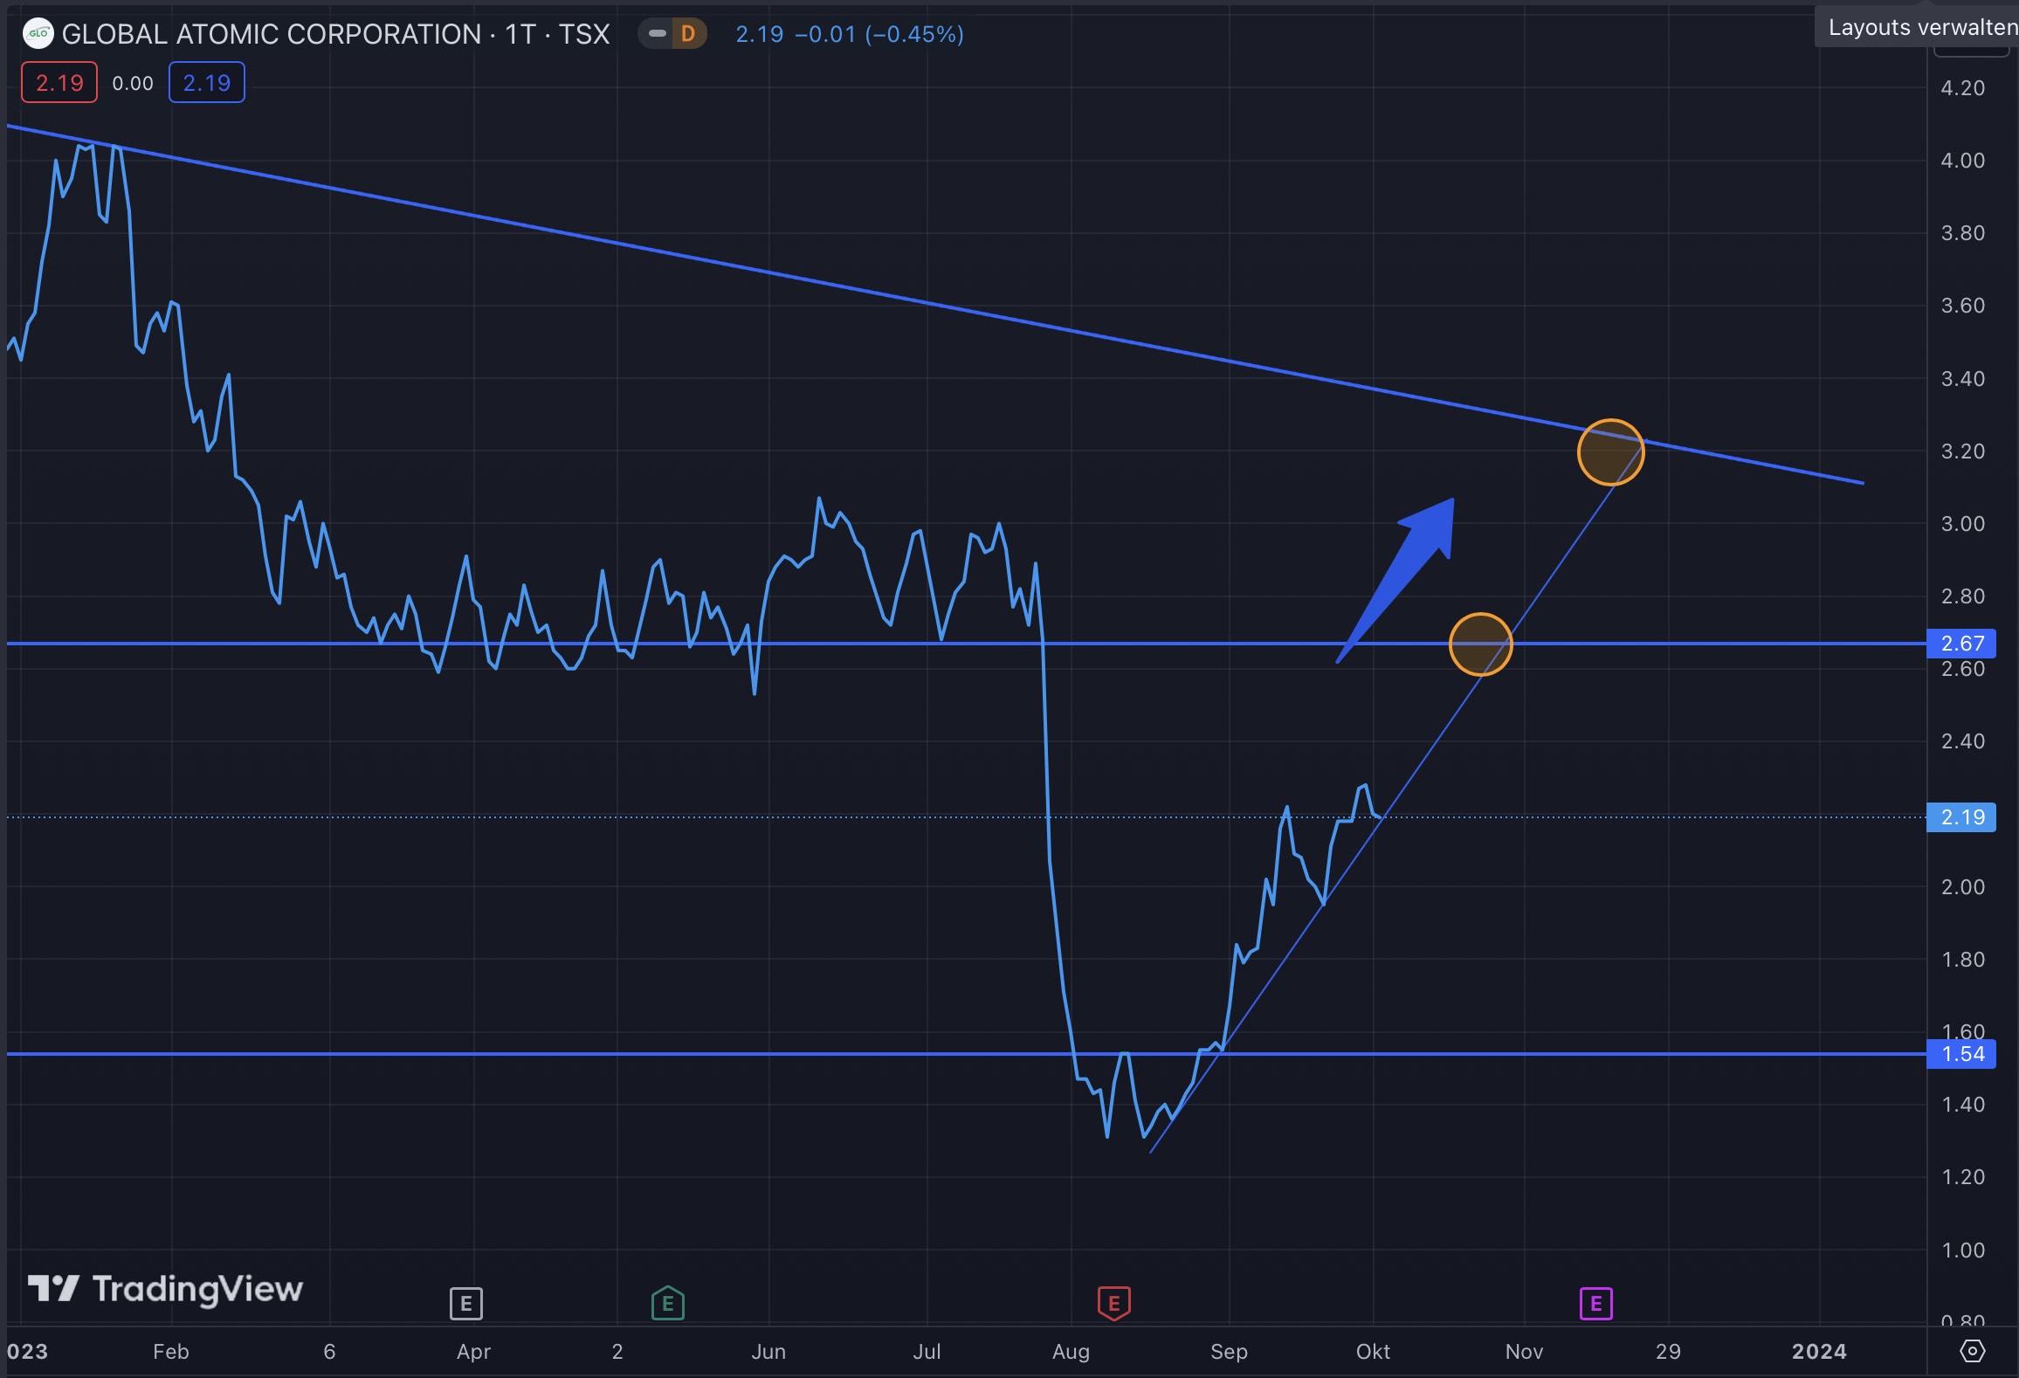Click the Okt label on time axis

pyautogui.click(x=1372, y=1352)
